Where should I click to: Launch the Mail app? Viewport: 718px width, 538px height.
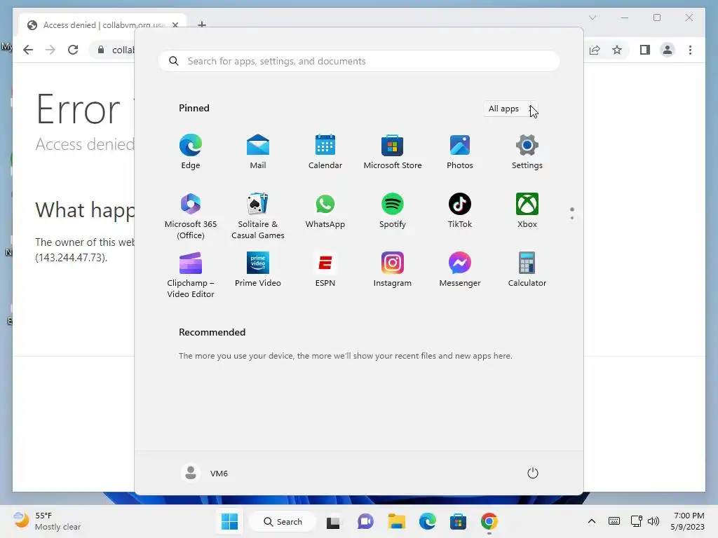258,152
